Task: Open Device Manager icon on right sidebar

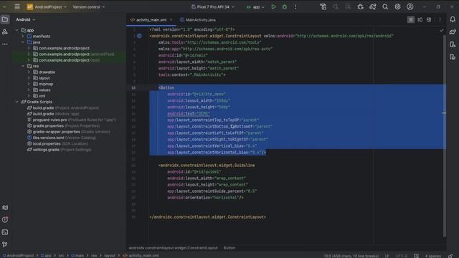Action: click(453, 44)
